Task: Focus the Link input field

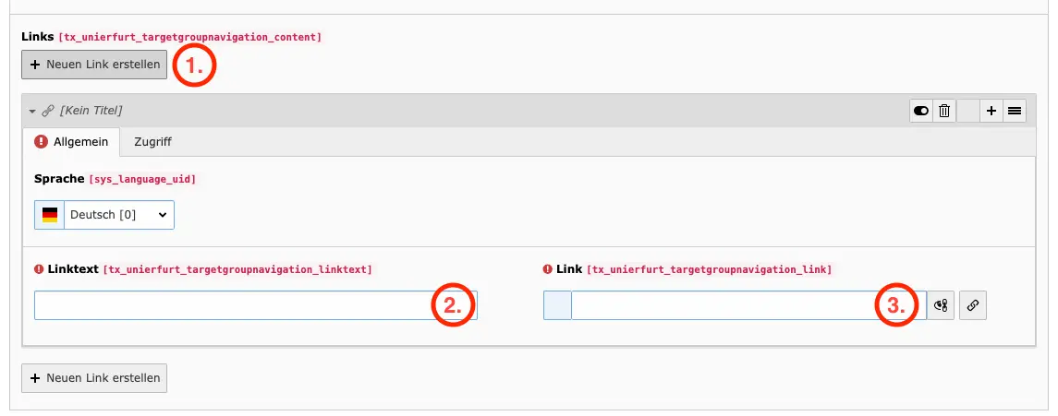Action: [x=721, y=305]
